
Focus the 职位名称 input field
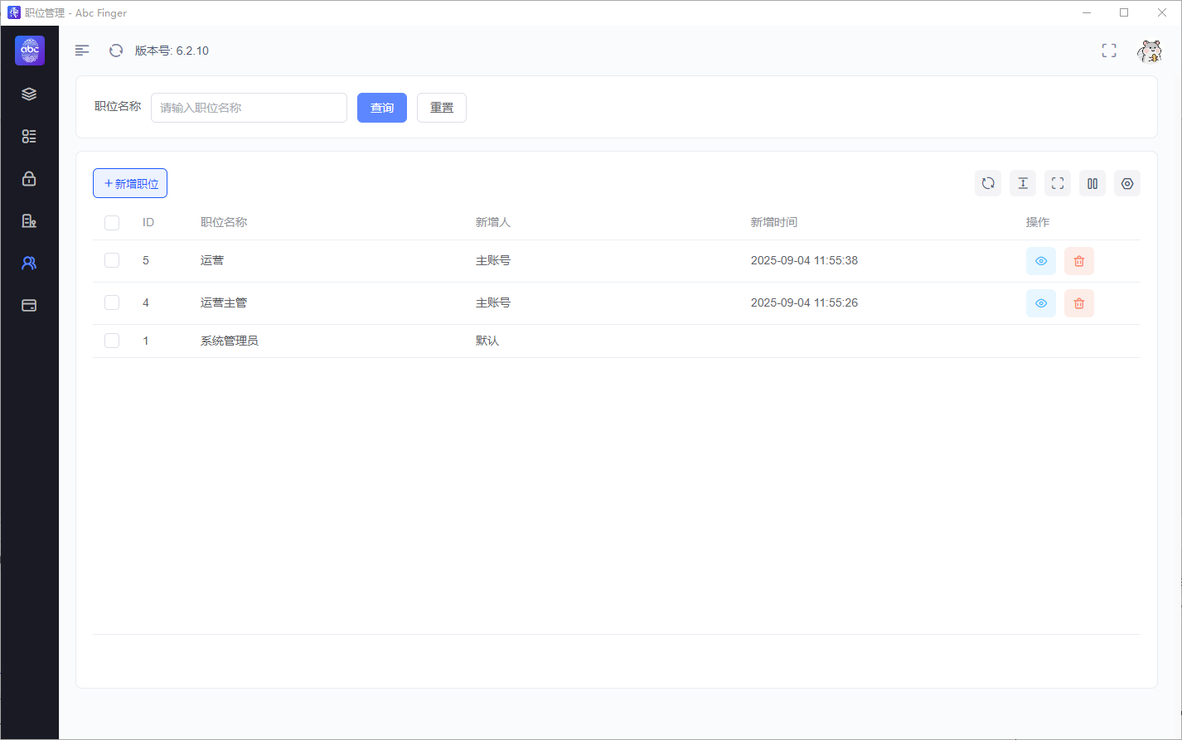pyautogui.click(x=249, y=108)
